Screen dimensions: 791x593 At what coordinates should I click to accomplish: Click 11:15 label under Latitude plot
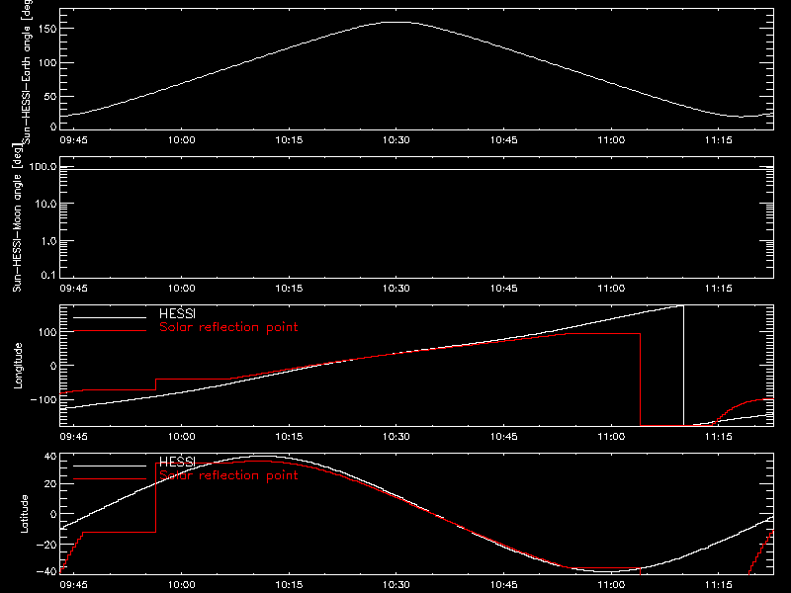tap(719, 584)
